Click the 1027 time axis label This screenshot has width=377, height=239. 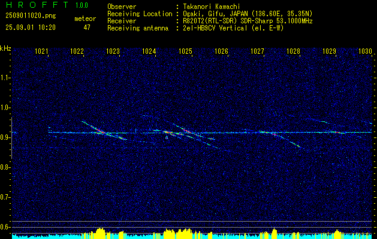click(257, 51)
